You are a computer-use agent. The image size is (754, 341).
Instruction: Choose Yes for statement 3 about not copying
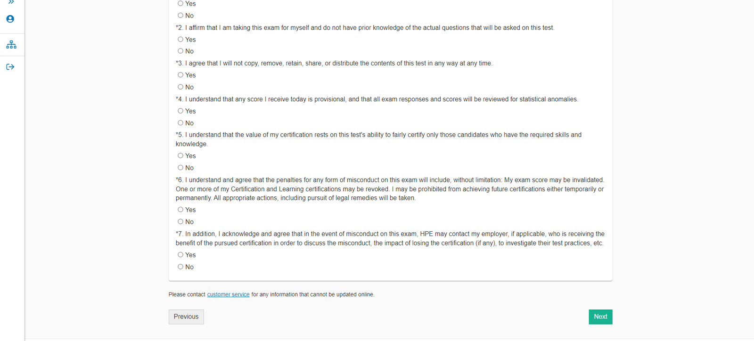(180, 75)
